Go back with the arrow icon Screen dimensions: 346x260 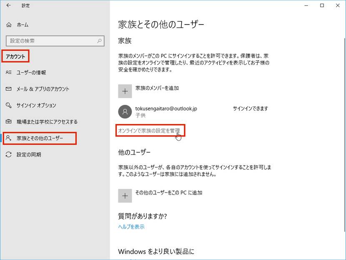9,5
